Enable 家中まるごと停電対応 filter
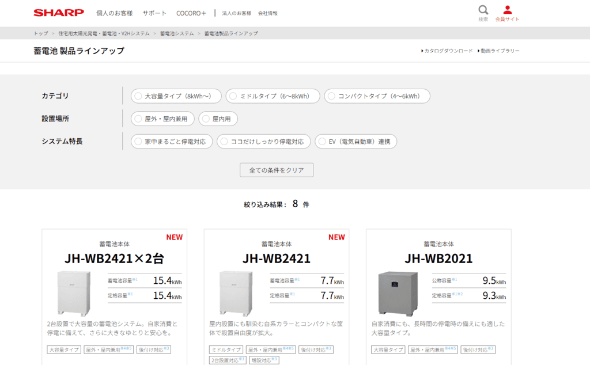The width and height of the screenshot is (590, 365). point(172,142)
